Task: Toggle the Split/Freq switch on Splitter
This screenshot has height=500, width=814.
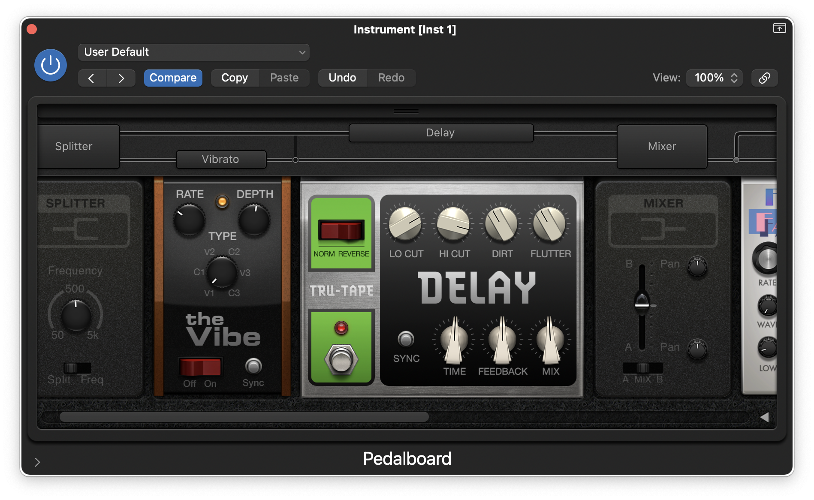Action: coord(77,368)
